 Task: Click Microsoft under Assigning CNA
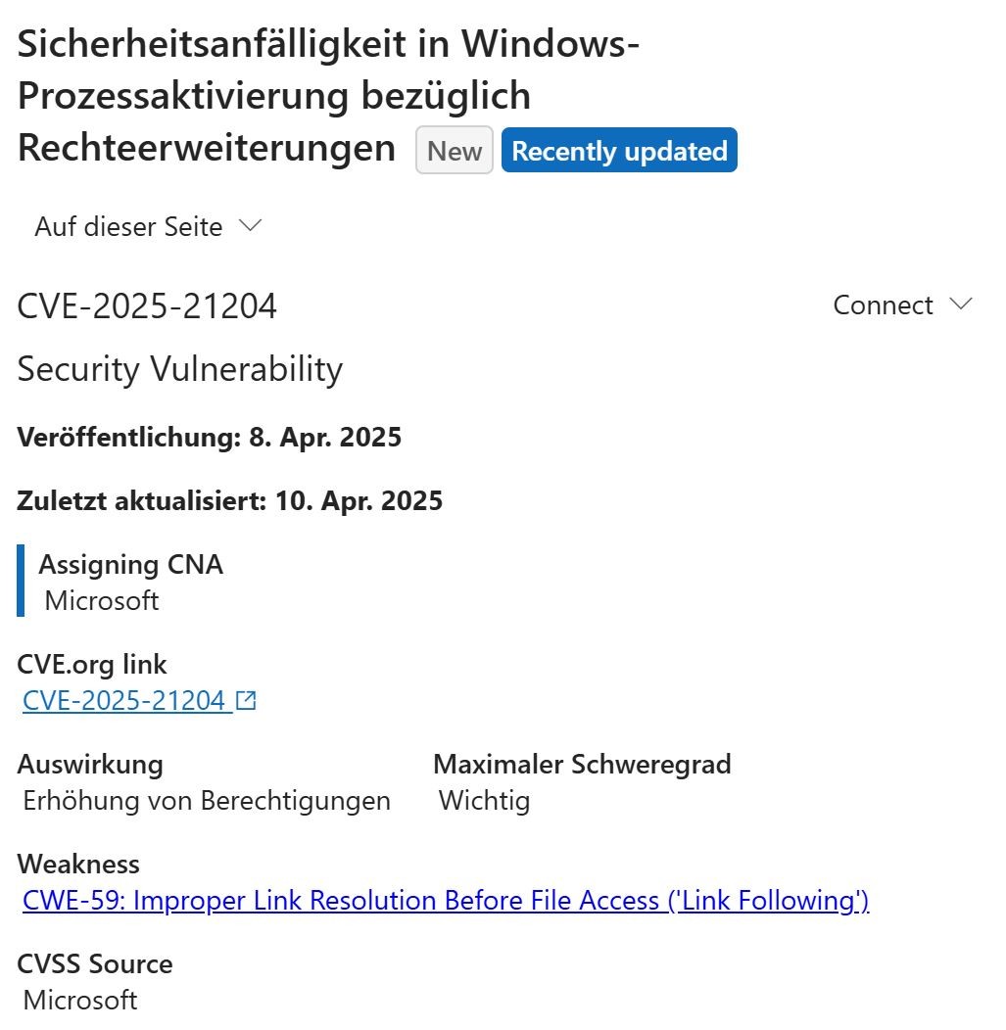click(102, 600)
